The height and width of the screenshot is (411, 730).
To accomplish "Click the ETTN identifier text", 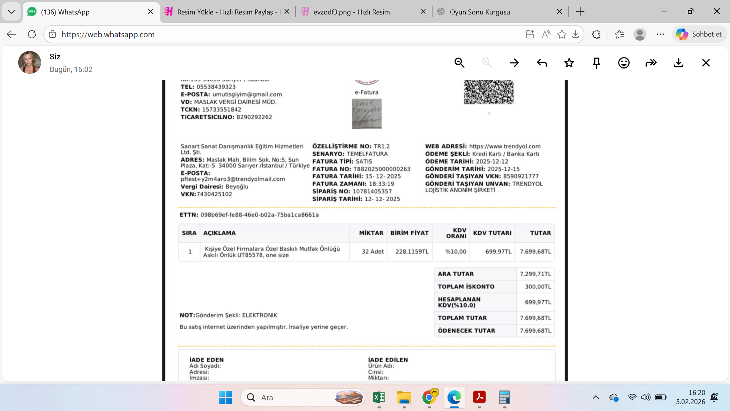I will pyautogui.click(x=249, y=215).
